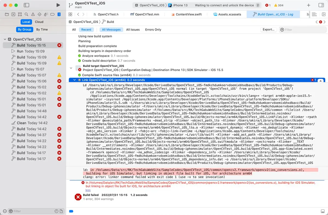This screenshot has height=215, width=328.
Task: Click the Run (play) button
Action: pyautogui.click(x=58, y=5)
